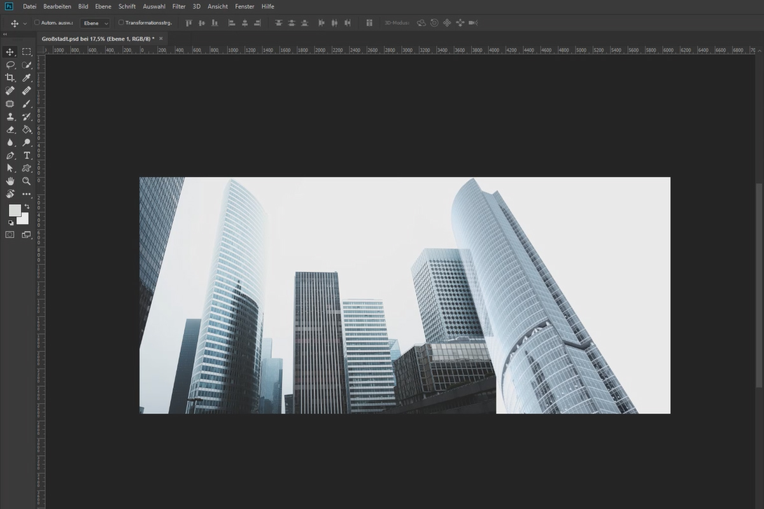Open the Auswahl menu

click(155, 6)
